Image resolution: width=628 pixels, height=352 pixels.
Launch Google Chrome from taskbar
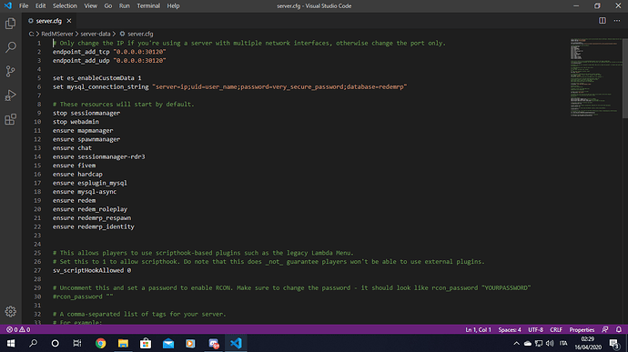(100, 343)
